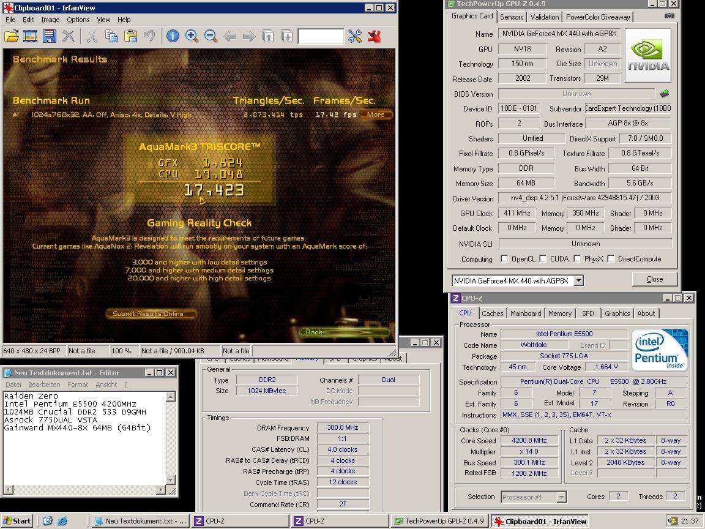Go to next image with right arrow
Screen dimensions: 705x529
point(248,36)
